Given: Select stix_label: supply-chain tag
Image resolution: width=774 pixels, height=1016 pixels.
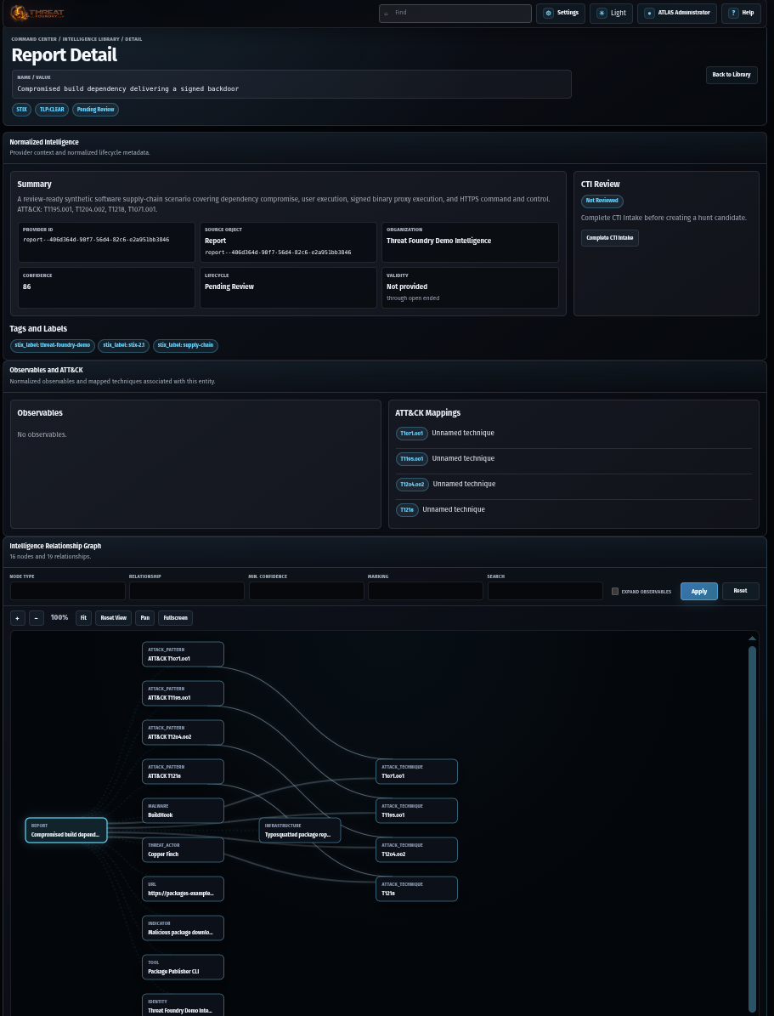Looking at the screenshot, I should [x=185, y=345].
